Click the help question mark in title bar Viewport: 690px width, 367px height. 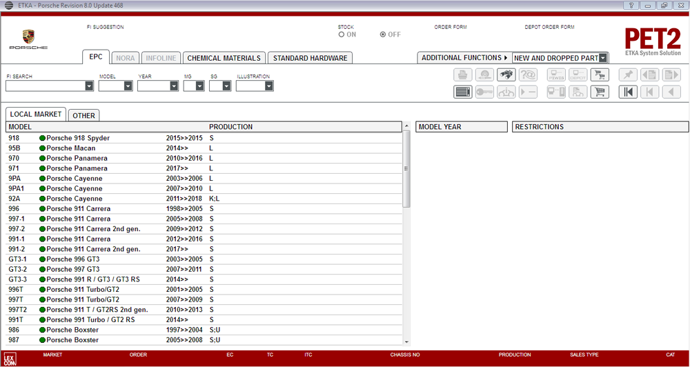[x=631, y=6]
